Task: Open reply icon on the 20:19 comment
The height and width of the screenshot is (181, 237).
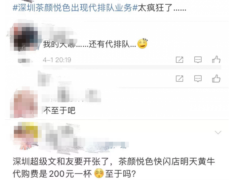Action: click(x=198, y=60)
